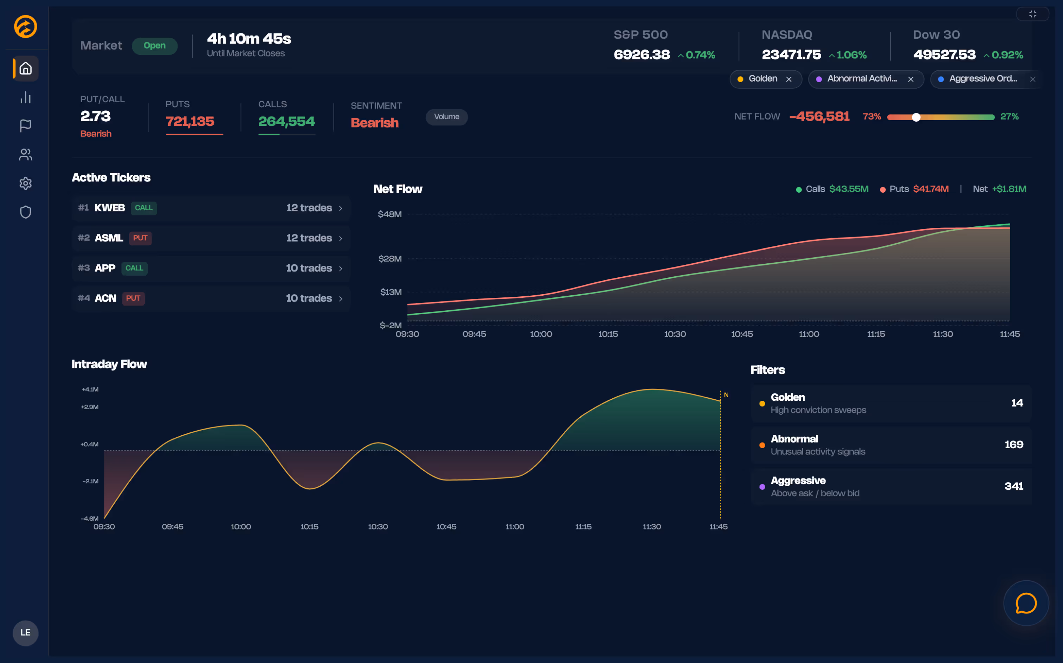This screenshot has width=1063, height=663.
Task: Click the net flow slider handle
Action: (916, 117)
